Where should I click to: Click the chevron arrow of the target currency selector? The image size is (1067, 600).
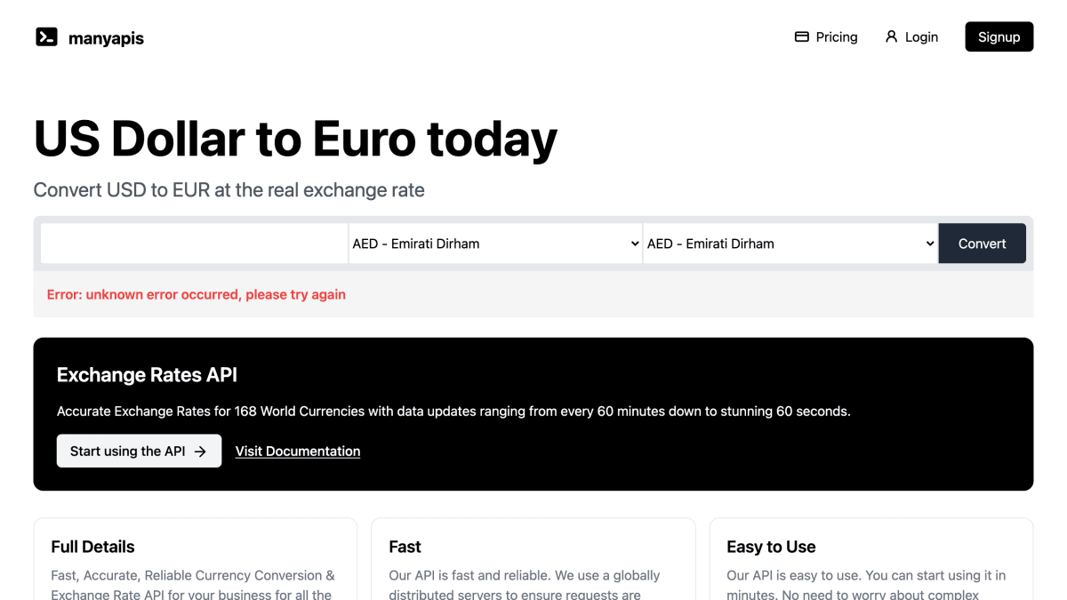tap(930, 244)
